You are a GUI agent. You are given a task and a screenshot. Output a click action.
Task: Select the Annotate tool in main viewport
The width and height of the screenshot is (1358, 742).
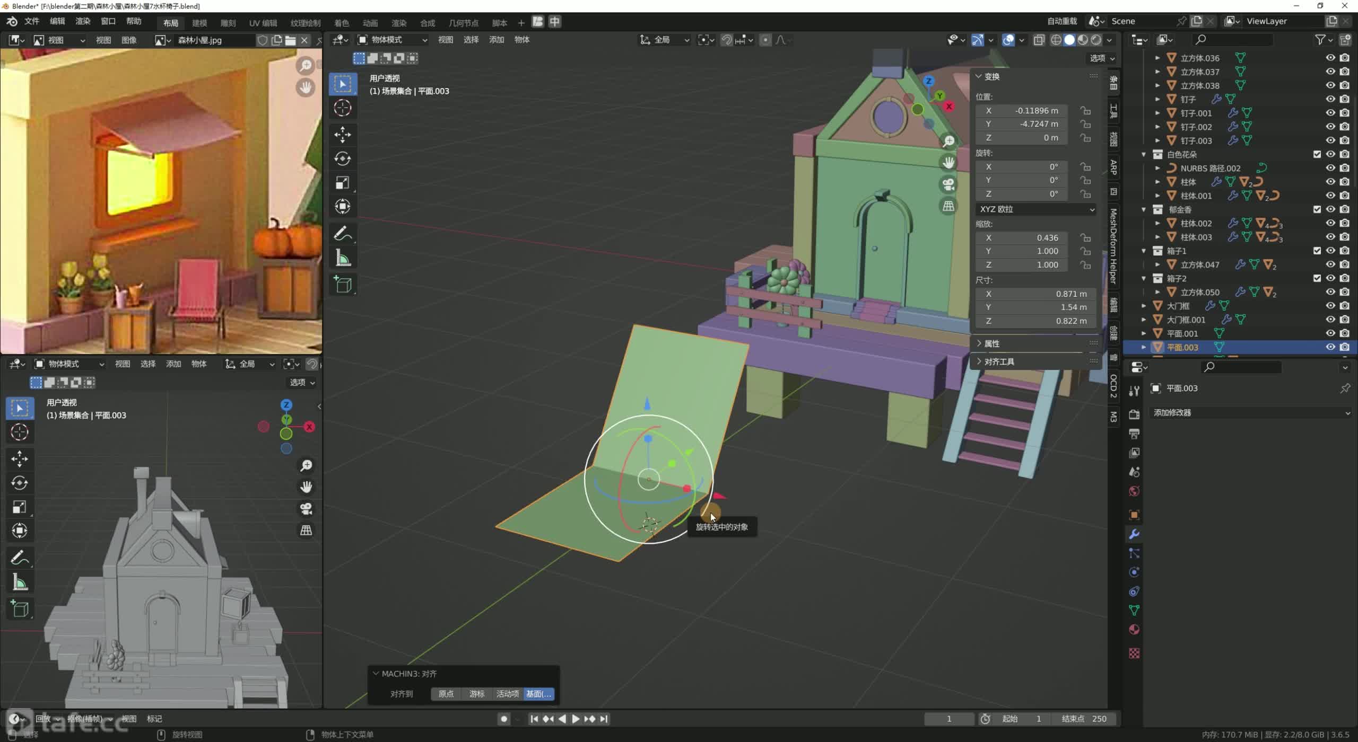[343, 234]
